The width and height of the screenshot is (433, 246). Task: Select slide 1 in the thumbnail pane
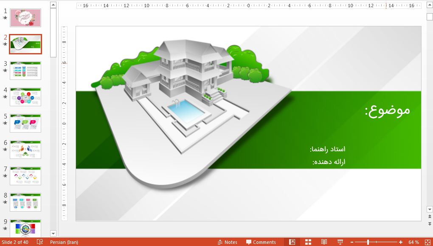click(x=25, y=18)
